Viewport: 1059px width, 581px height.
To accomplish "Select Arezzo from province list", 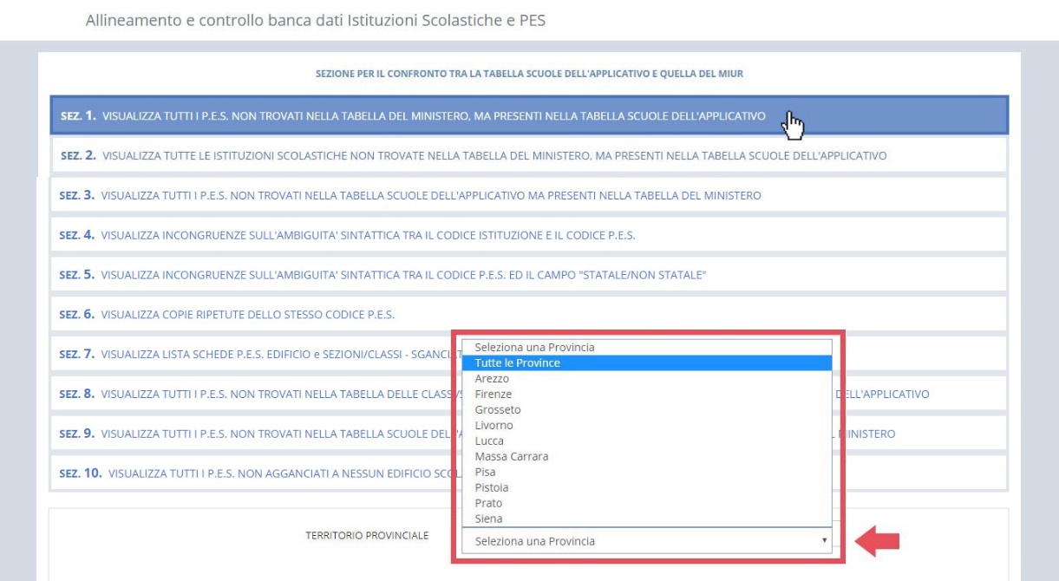I will [x=647, y=379].
